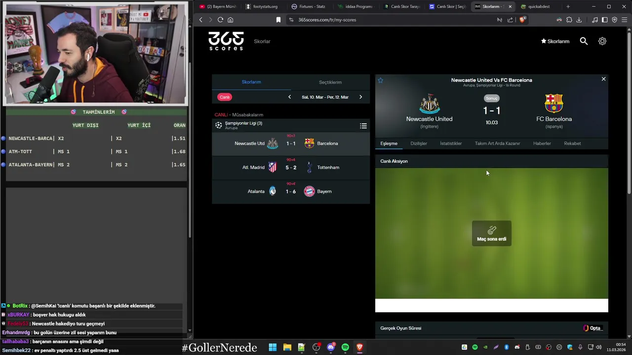This screenshot has height=355, width=632.
Task: Open the search magnifier in 365Scores header
Action: click(x=584, y=41)
